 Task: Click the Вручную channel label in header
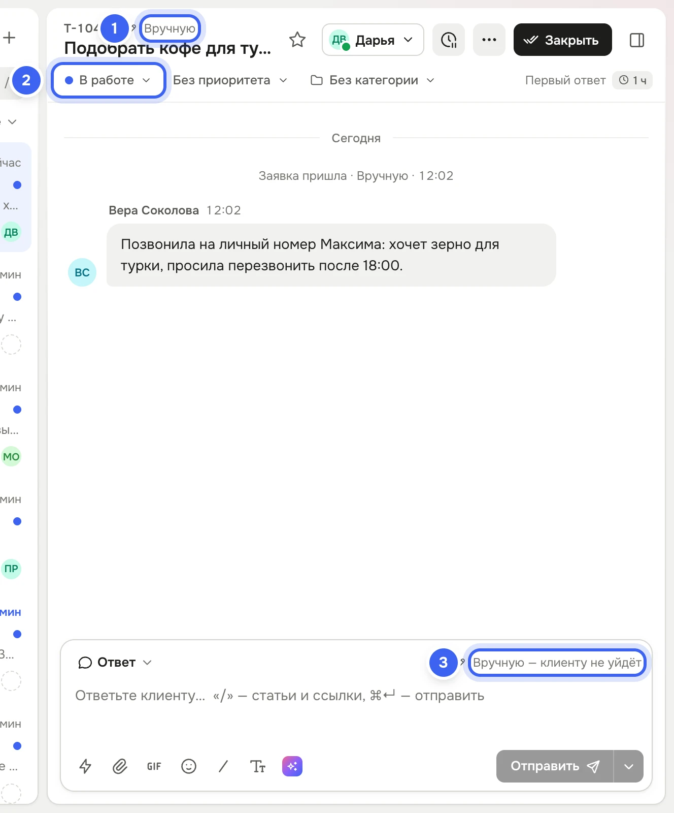pos(170,28)
